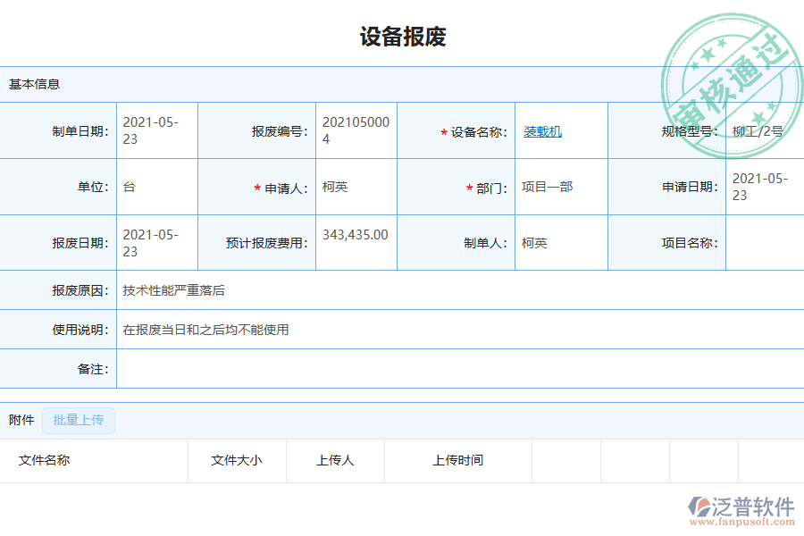Screen dimensions: 804x536
Task: Click the red asterisk beside 设备名称
Action: (x=442, y=130)
